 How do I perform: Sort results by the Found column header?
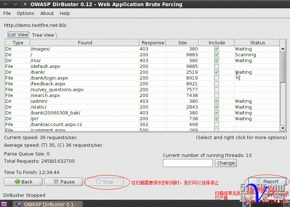[85, 42]
